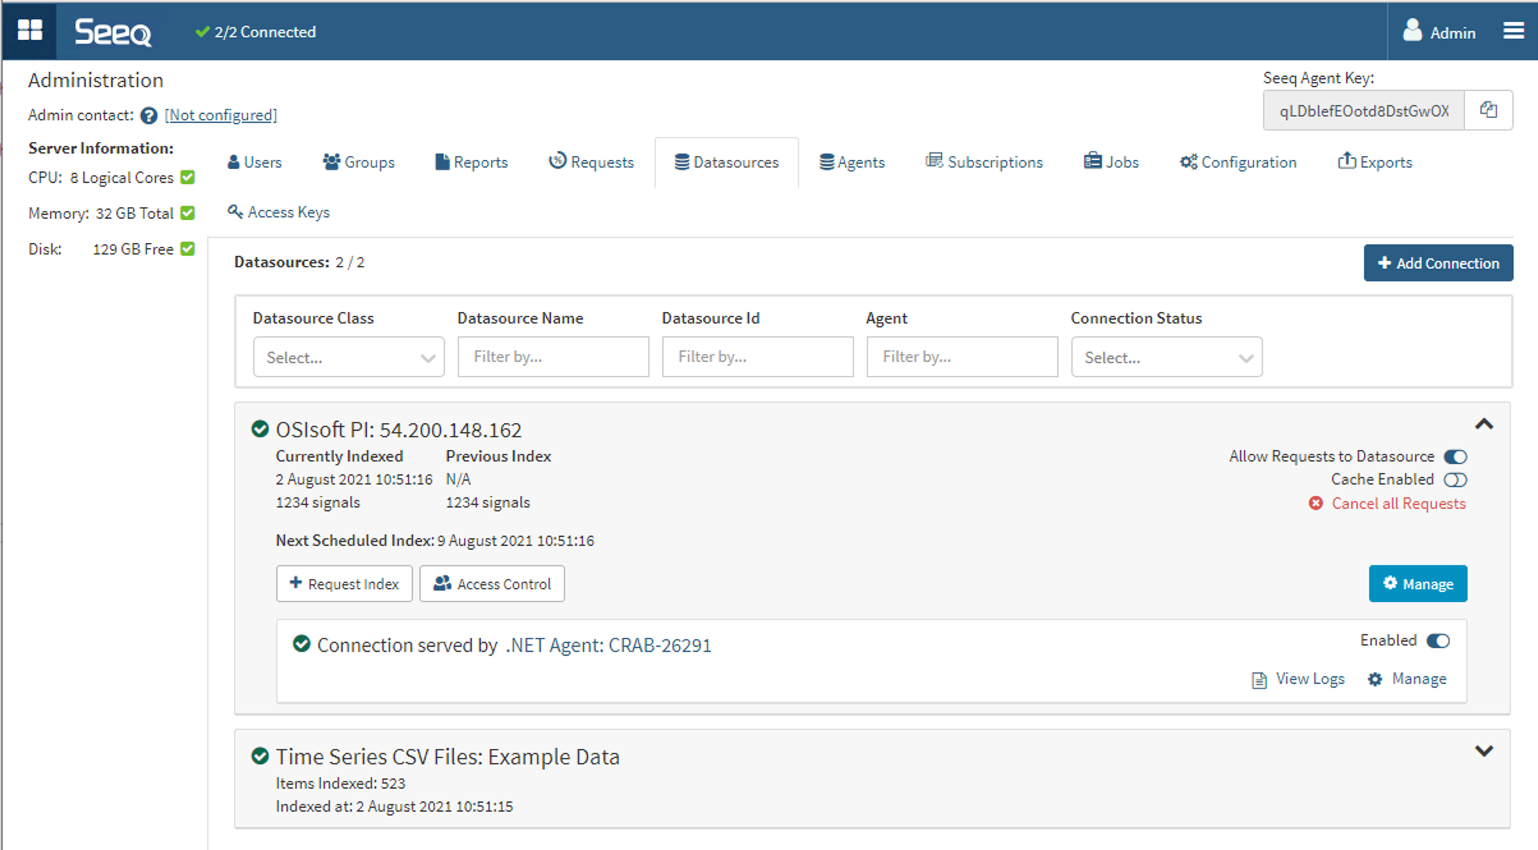Click the Datasource Name filter field
The image size is (1538, 850).
[x=553, y=357]
